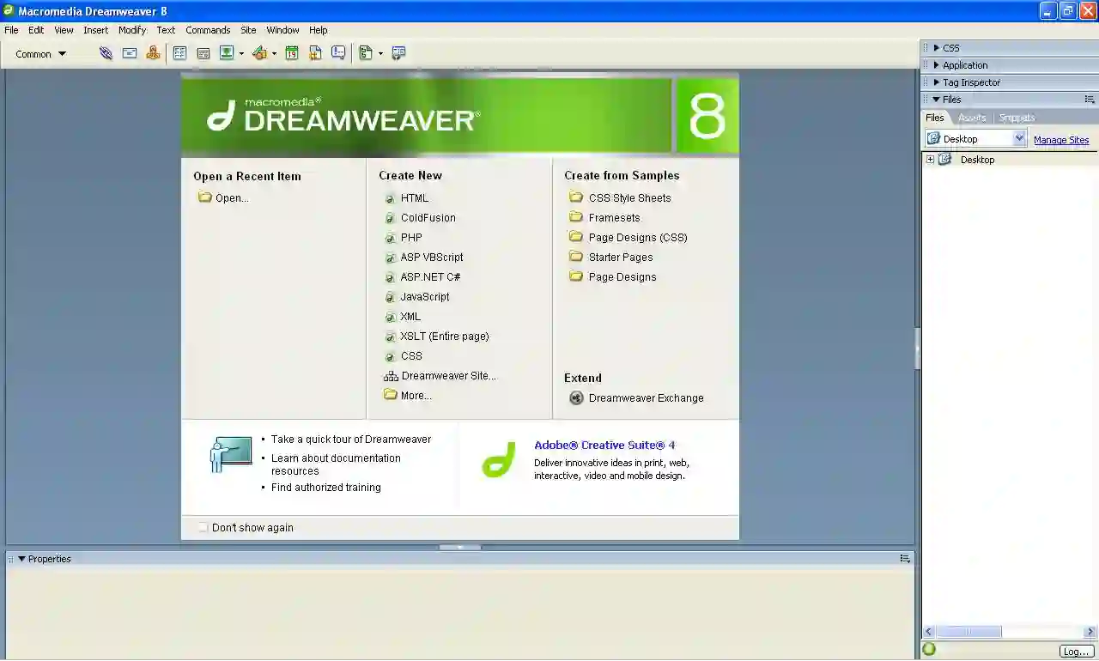Click the Files panel horizontal scrollbar thumb

[968, 632]
